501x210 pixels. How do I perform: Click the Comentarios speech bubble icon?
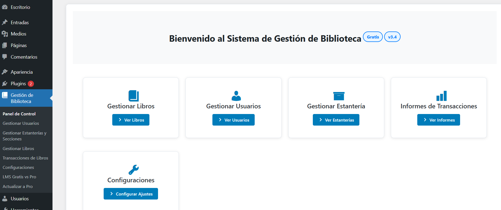coord(5,57)
